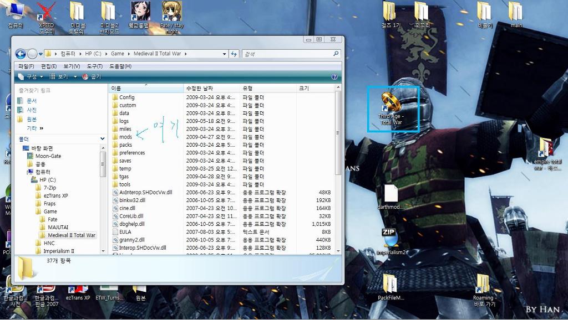Open the 사진 favorite link
This screenshot has height=320, width=568.
32,110
